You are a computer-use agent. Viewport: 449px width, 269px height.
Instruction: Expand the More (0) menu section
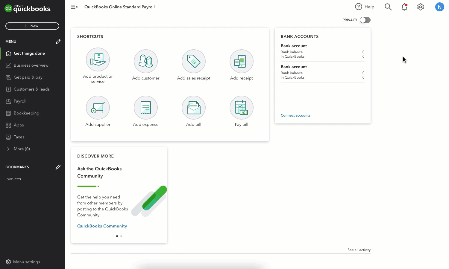coord(33,149)
